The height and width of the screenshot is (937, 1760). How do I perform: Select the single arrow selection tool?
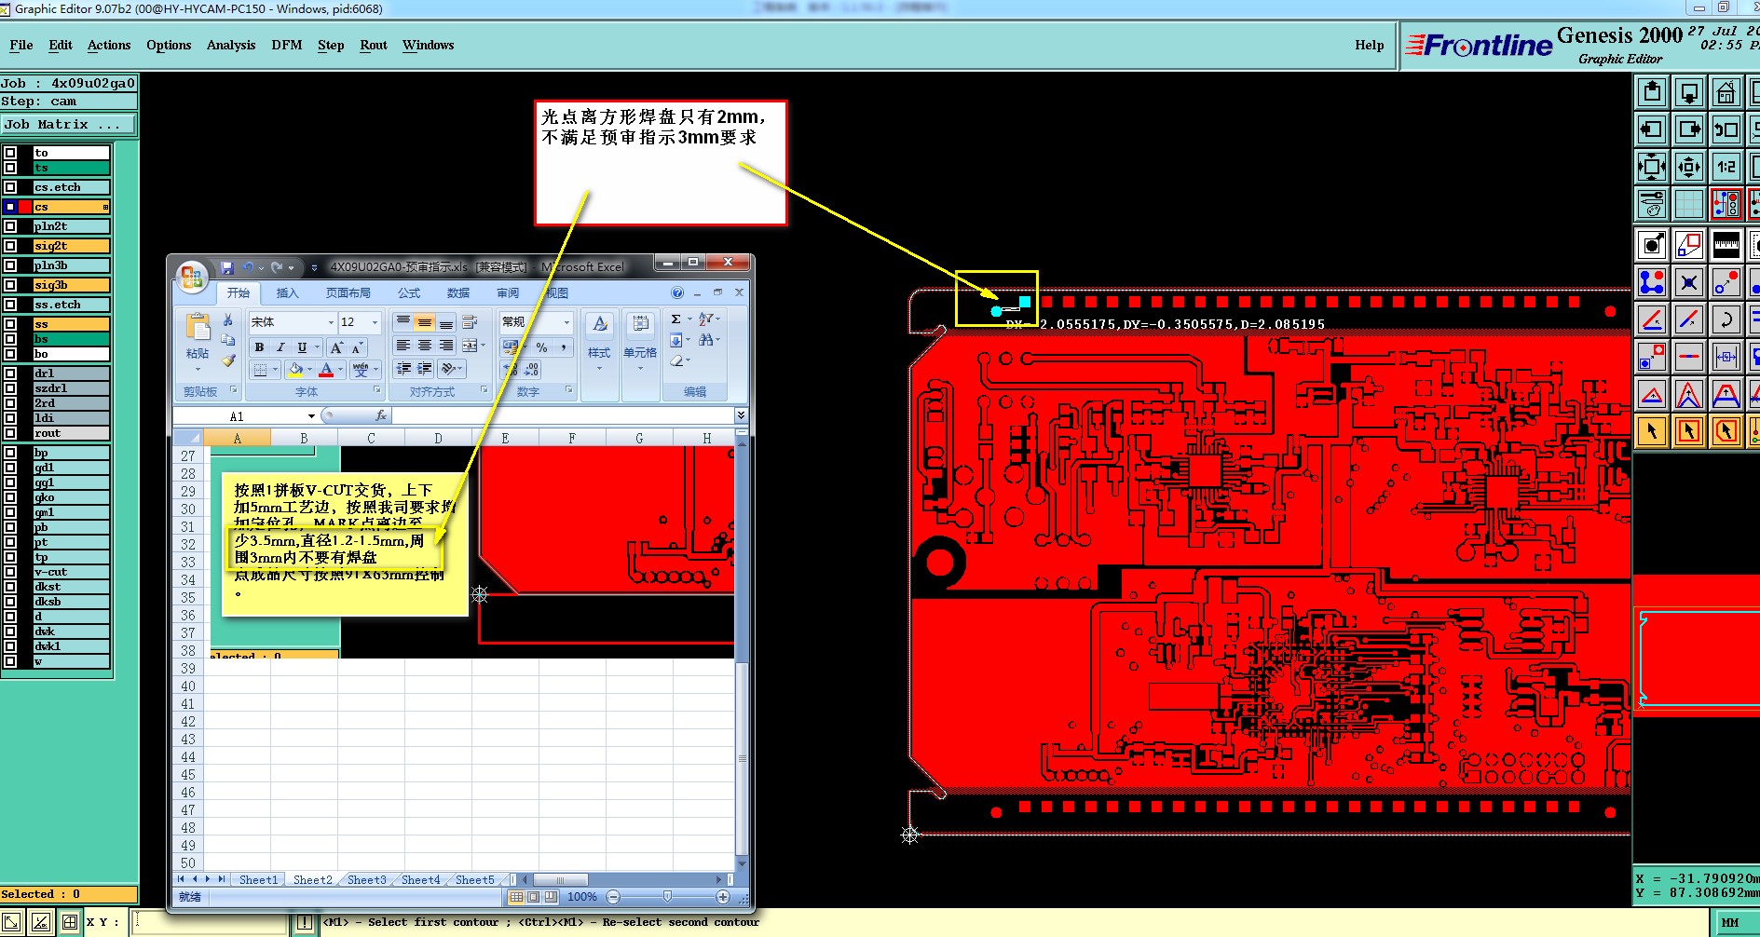1652,431
